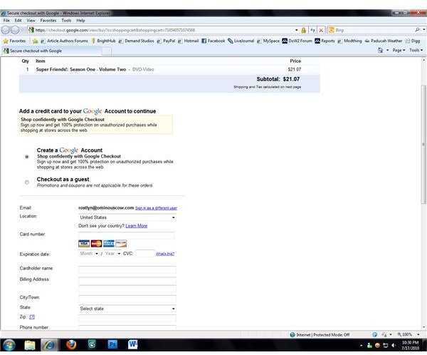Open the Page menu dropdown

(x=399, y=50)
